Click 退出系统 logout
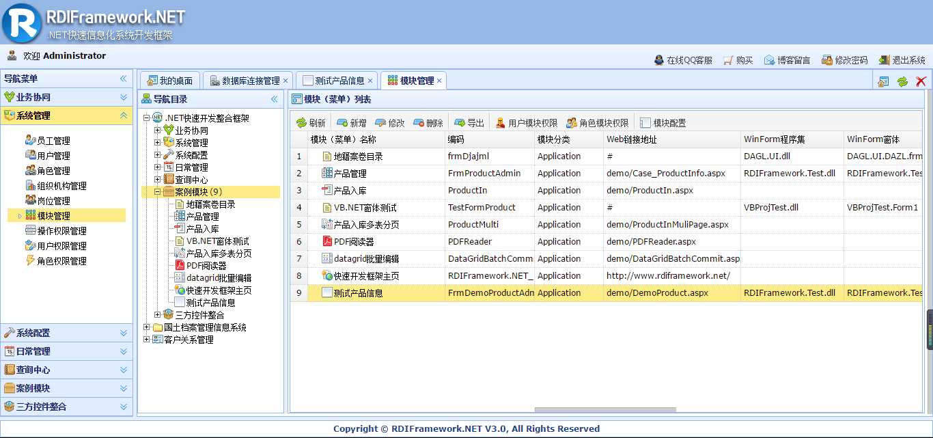Image resolution: width=933 pixels, height=438 pixels. coord(902,60)
